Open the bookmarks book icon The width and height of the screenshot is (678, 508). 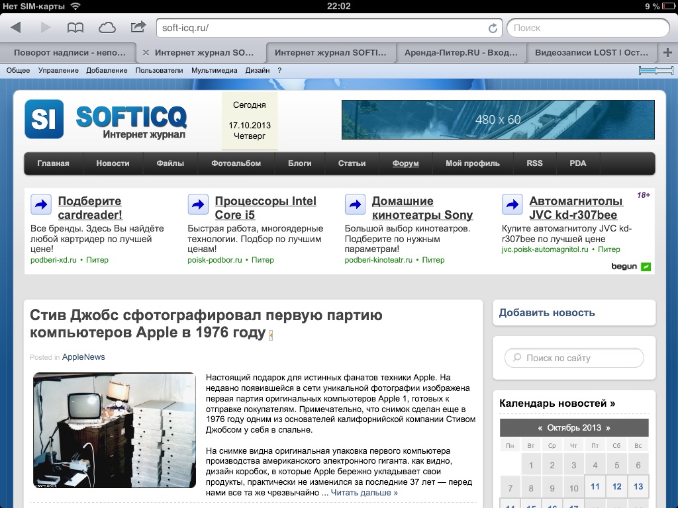[75, 28]
